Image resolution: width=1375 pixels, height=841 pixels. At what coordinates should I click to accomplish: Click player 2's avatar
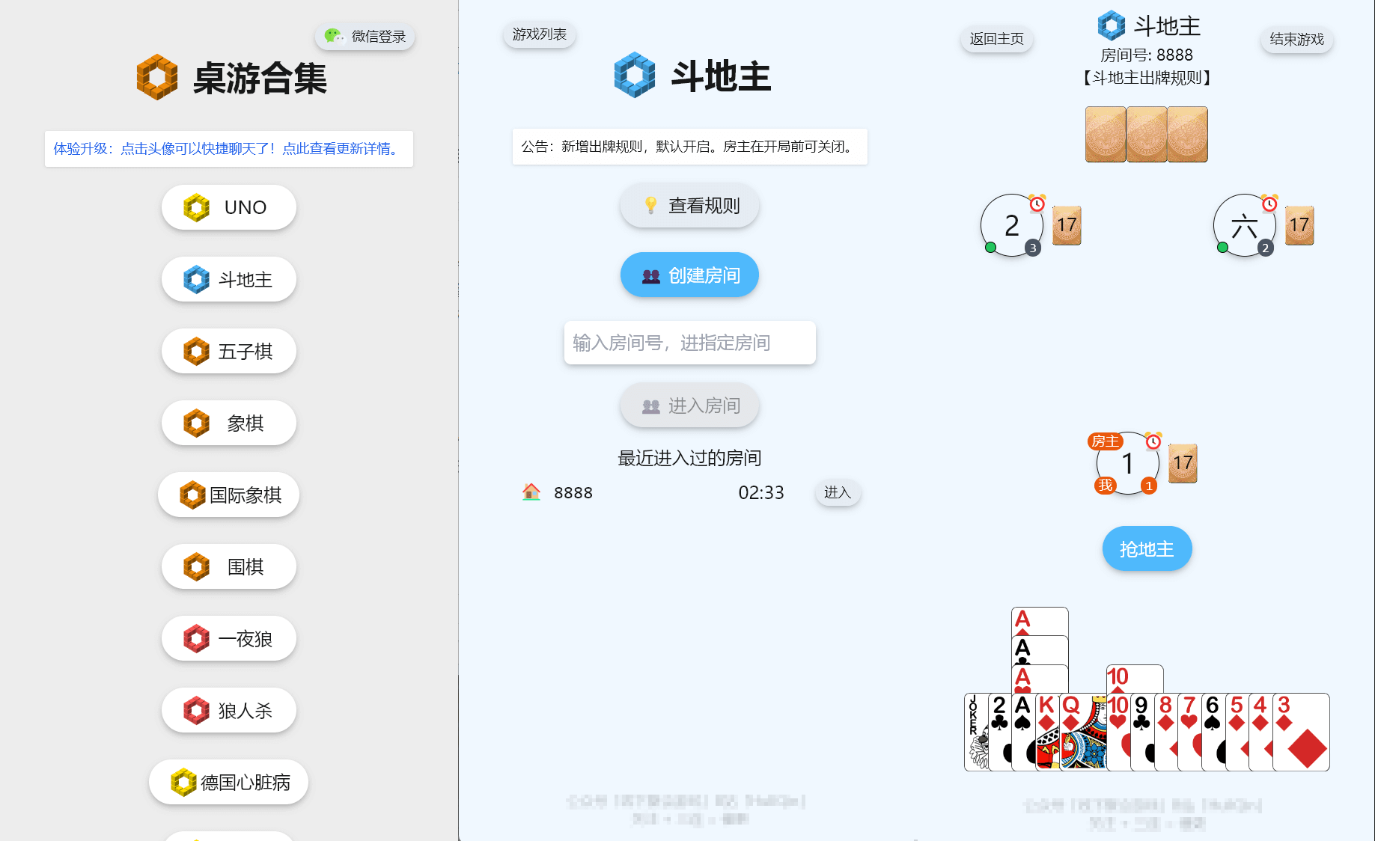point(1012,225)
